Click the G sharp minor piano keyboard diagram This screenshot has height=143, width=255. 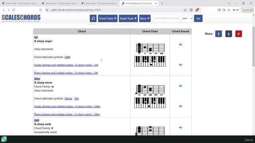point(150,103)
